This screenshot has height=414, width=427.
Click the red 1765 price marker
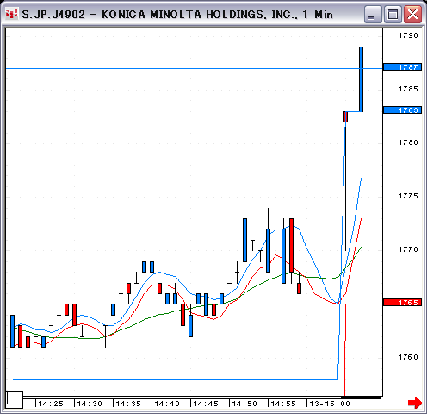[402, 303]
